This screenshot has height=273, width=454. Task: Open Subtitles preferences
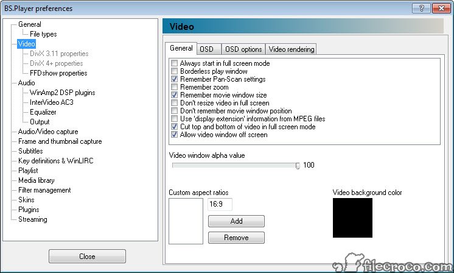point(30,151)
